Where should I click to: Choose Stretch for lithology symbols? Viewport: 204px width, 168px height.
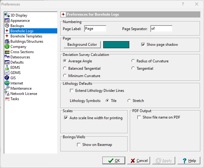129,101
